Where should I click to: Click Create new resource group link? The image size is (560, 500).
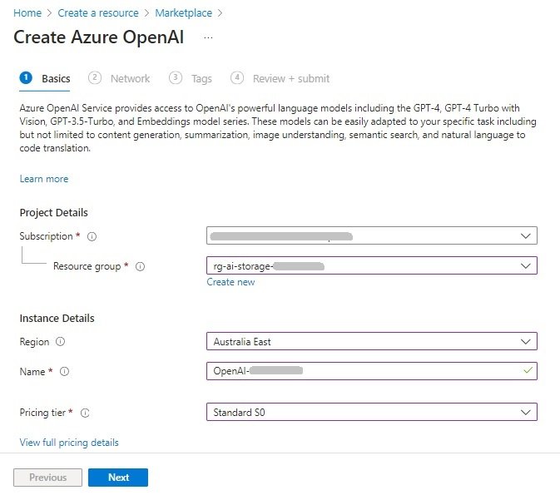230,282
